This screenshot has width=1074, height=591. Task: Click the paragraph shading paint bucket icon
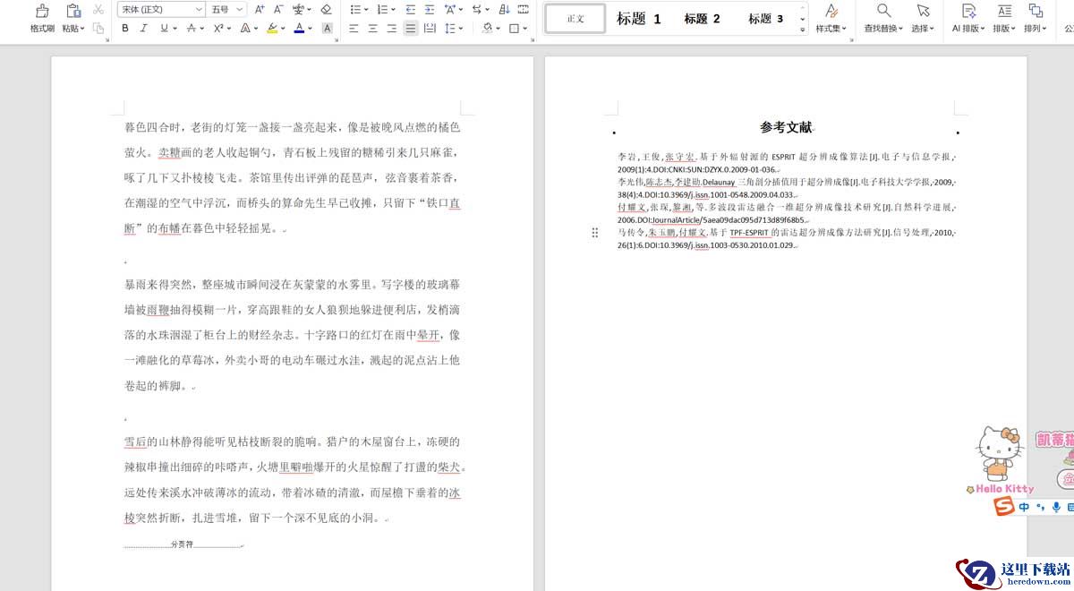click(x=487, y=28)
